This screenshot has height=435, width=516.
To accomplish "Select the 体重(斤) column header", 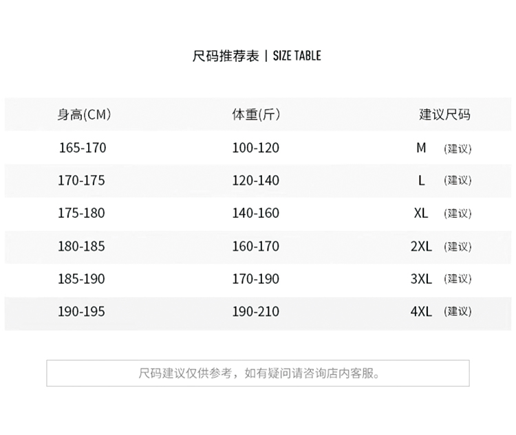I will click(256, 115).
